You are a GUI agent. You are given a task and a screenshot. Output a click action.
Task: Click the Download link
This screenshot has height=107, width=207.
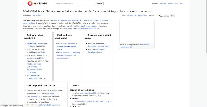coord(32,43)
